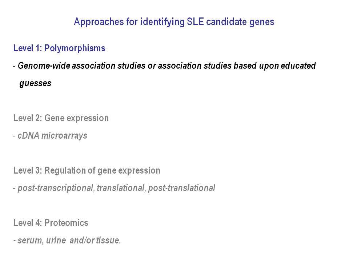Click the word "tissue" in the last line
The width and height of the screenshot is (349, 262).
pyautogui.click(x=108, y=241)
